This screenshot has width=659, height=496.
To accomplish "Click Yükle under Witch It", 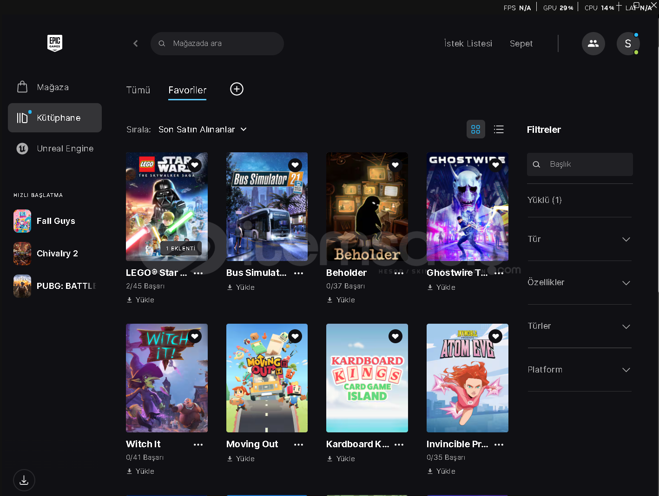I will 140,471.
